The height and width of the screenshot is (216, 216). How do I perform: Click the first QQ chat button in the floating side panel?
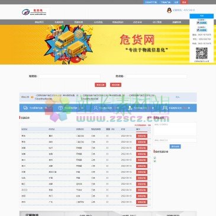(x=202, y=22)
